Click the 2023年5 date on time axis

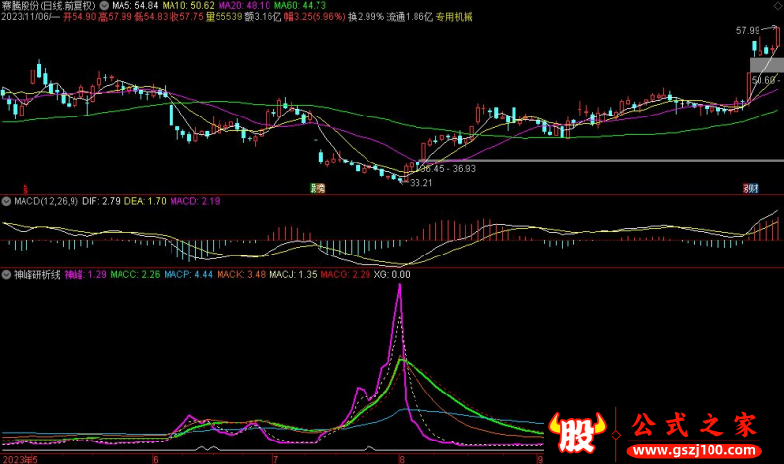(20, 456)
